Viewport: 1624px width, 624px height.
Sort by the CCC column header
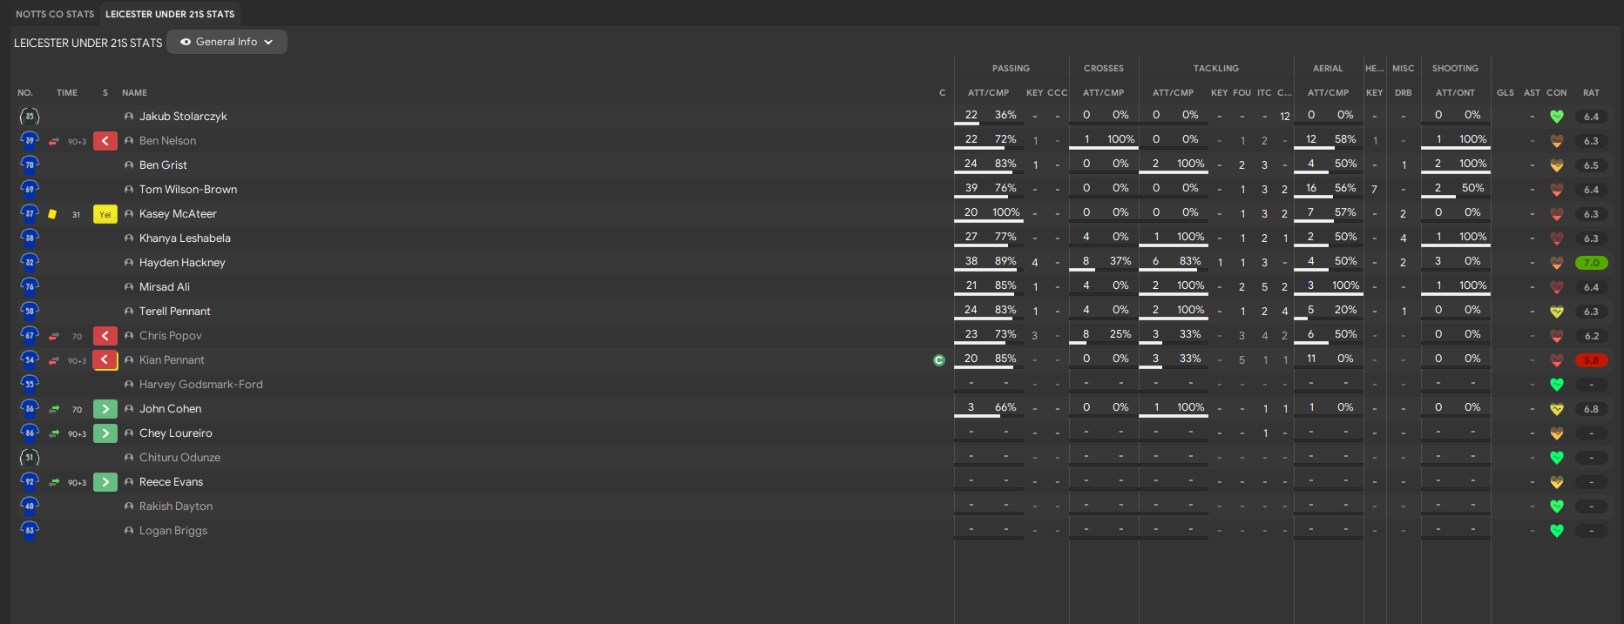point(1057,93)
